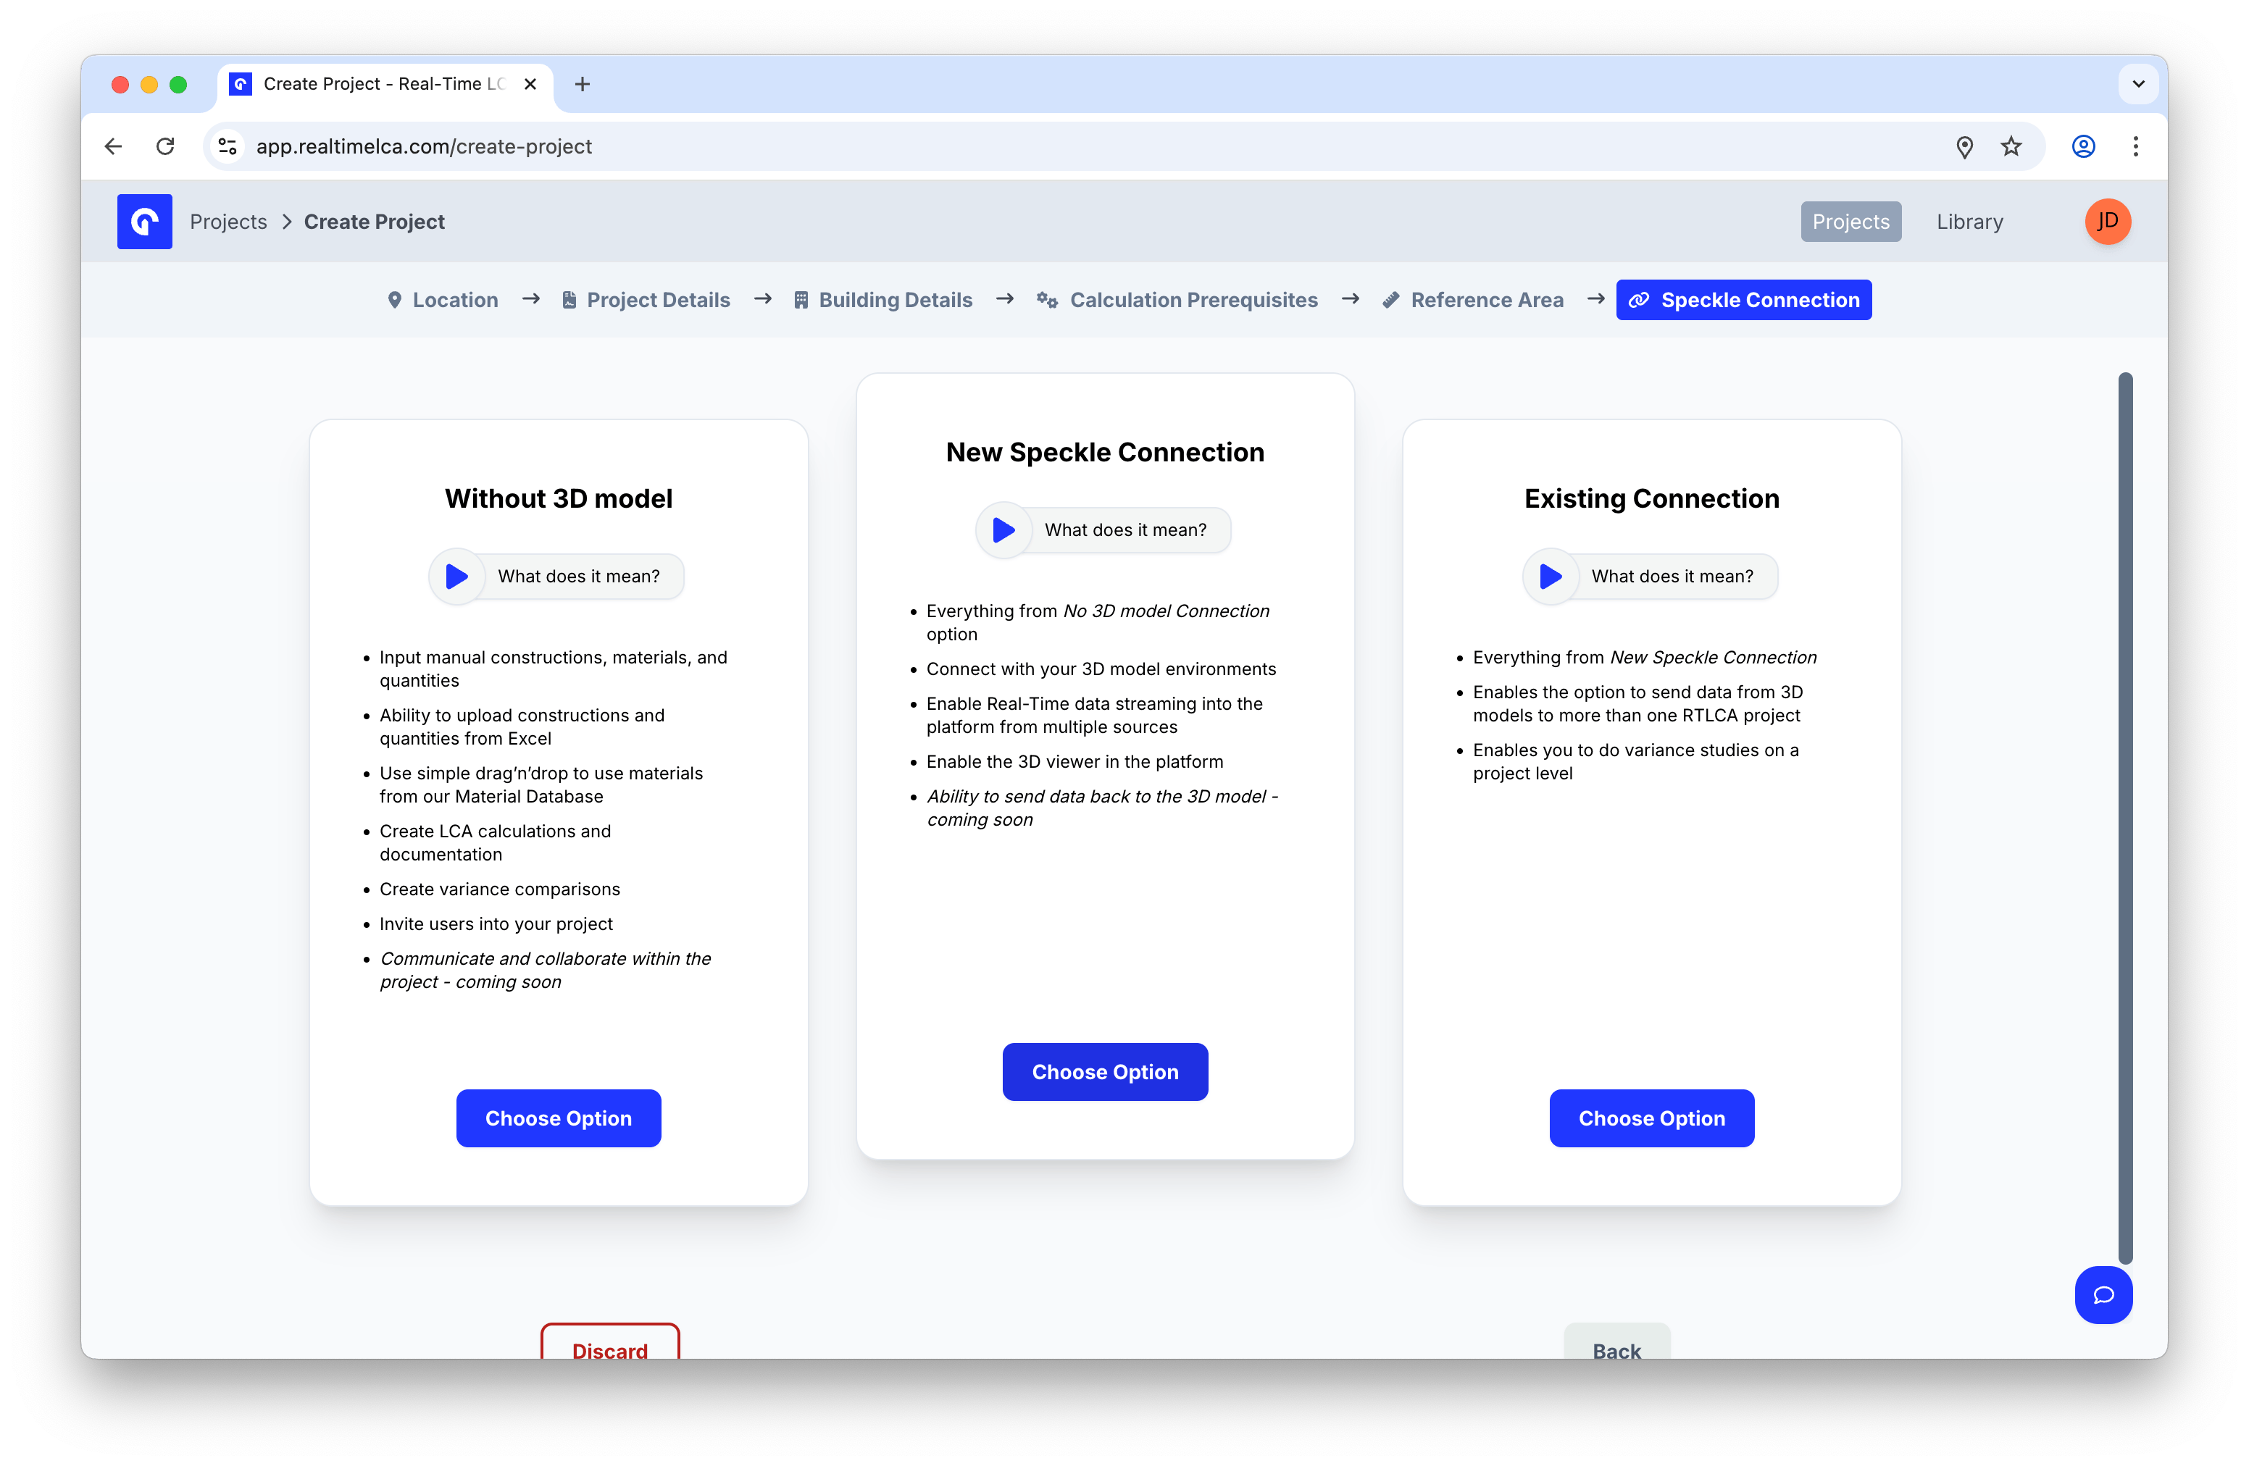This screenshot has height=1466, width=2249.
Task: View site information icon in address bar
Action: 228,146
